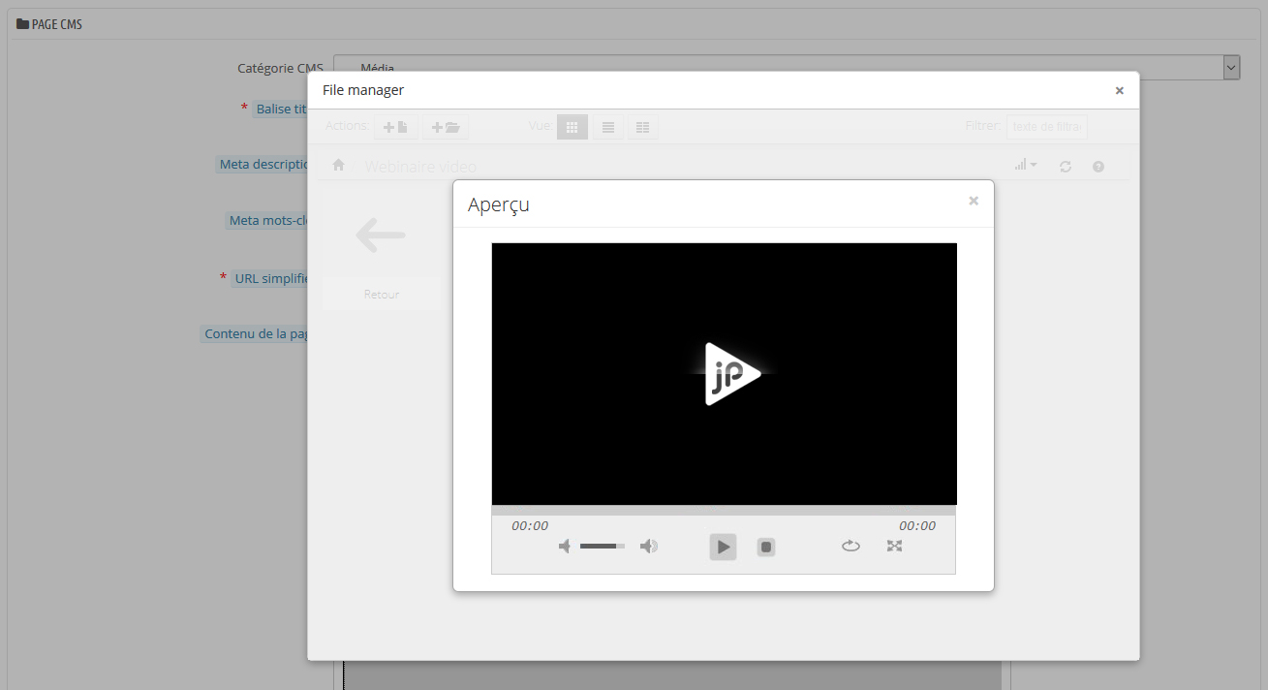Click the File manager title text

pyautogui.click(x=363, y=90)
